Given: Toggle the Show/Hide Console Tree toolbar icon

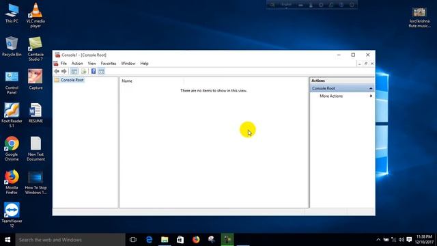Looking at the screenshot, I should 74,71.
